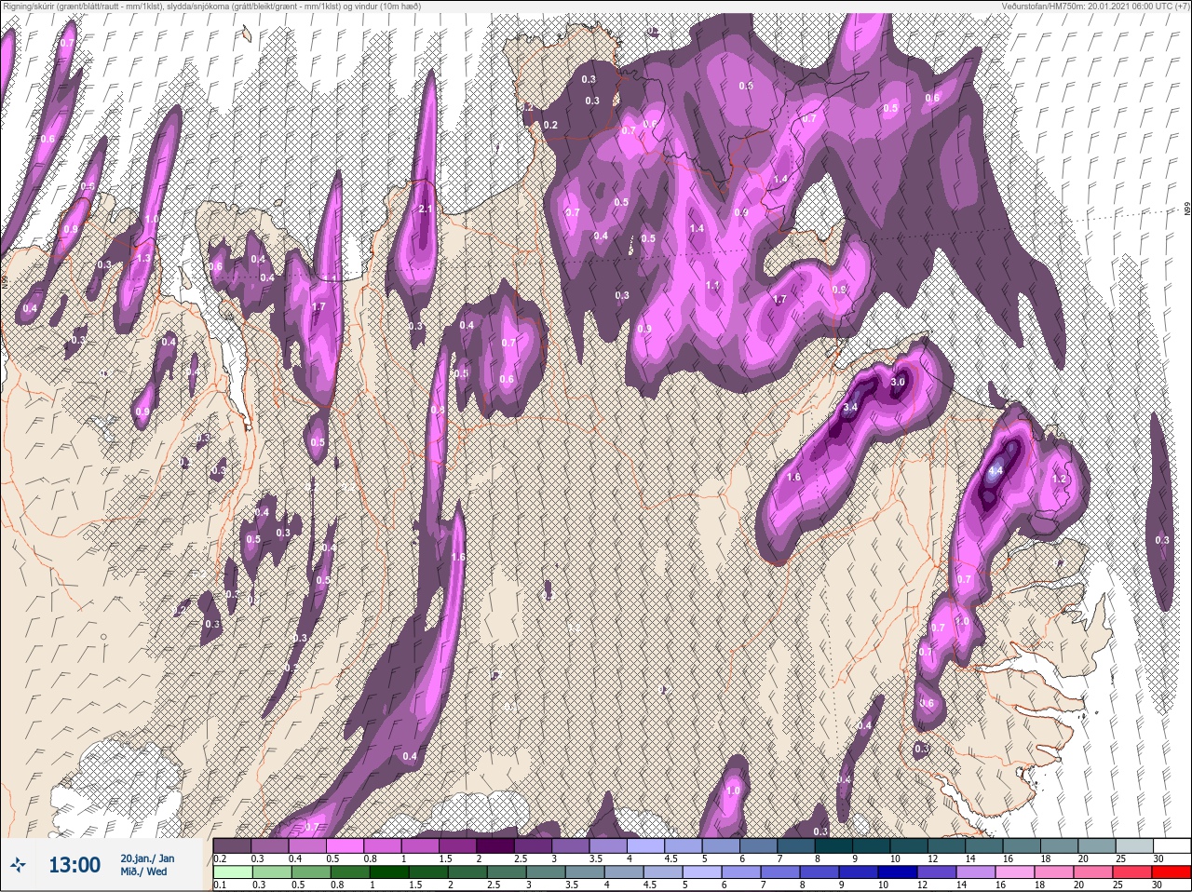Click the 3.0 precipitation value on the map

click(898, 382)
